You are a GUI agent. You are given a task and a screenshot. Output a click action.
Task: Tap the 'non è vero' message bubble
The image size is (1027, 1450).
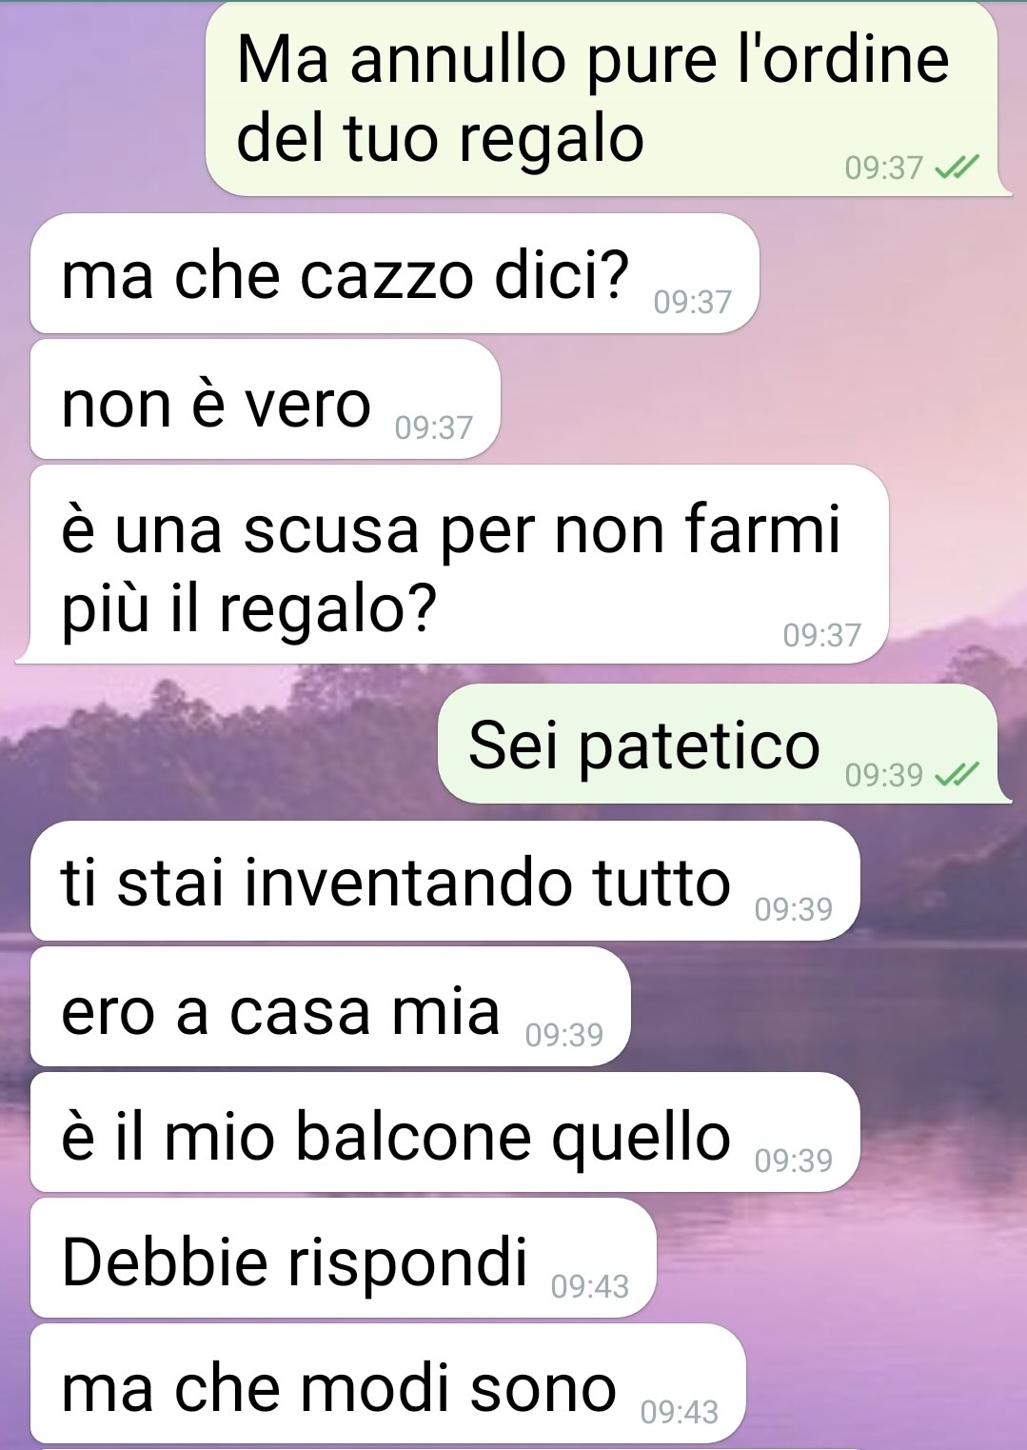tap(265, 399)
